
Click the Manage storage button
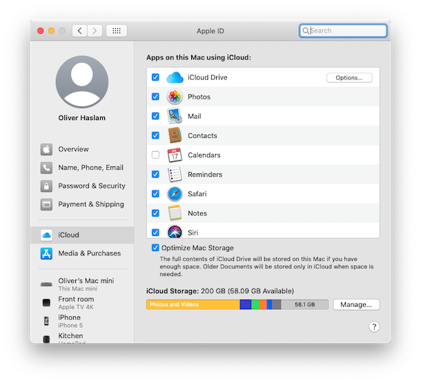click(x=356, y=304)
